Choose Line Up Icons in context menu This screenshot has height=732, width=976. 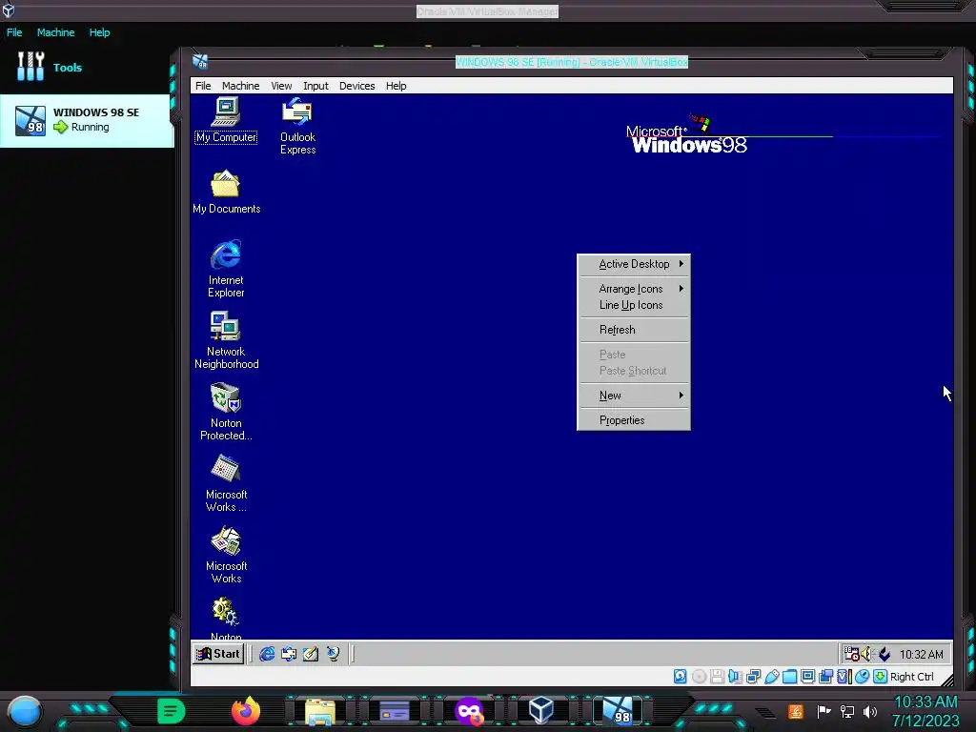(x=634, y=305)
